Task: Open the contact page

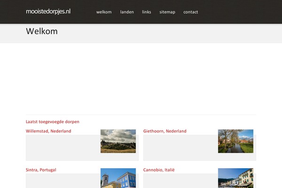Action: 191,12
